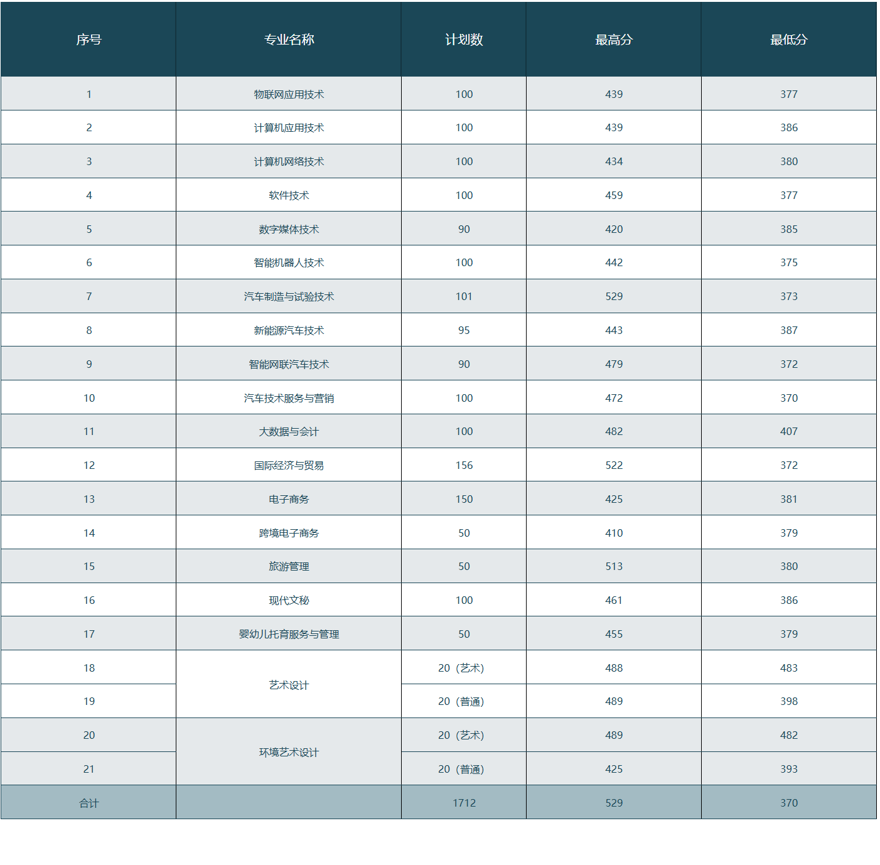Click the 汽车制造与试验技术 cell

click(289, 296)
